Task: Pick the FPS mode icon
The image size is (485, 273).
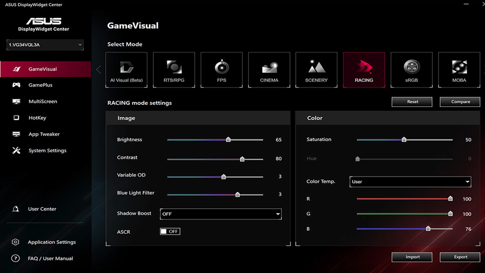Action: tap(221, 70)
